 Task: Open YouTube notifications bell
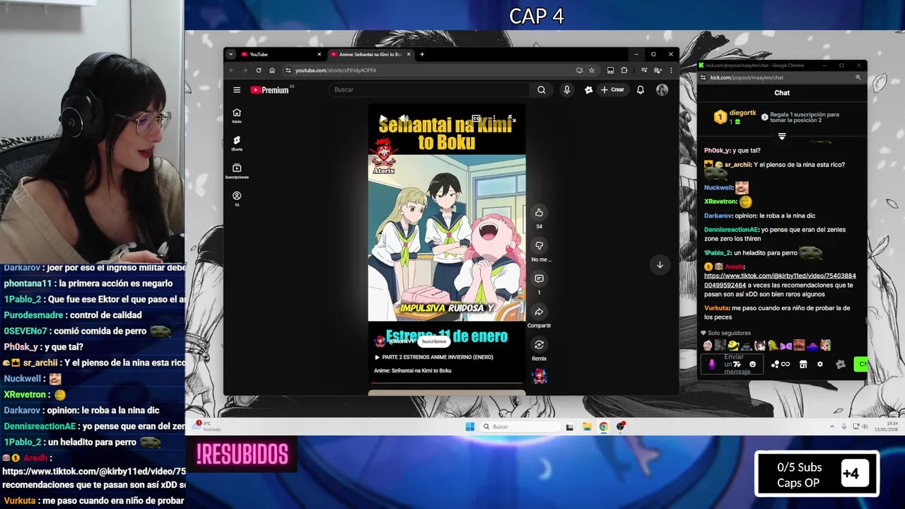click(x=640, y=90)
